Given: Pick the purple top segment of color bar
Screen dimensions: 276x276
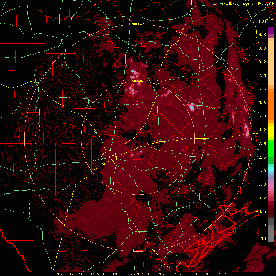Looking at the screenshot, I should (x=271, y=30).
